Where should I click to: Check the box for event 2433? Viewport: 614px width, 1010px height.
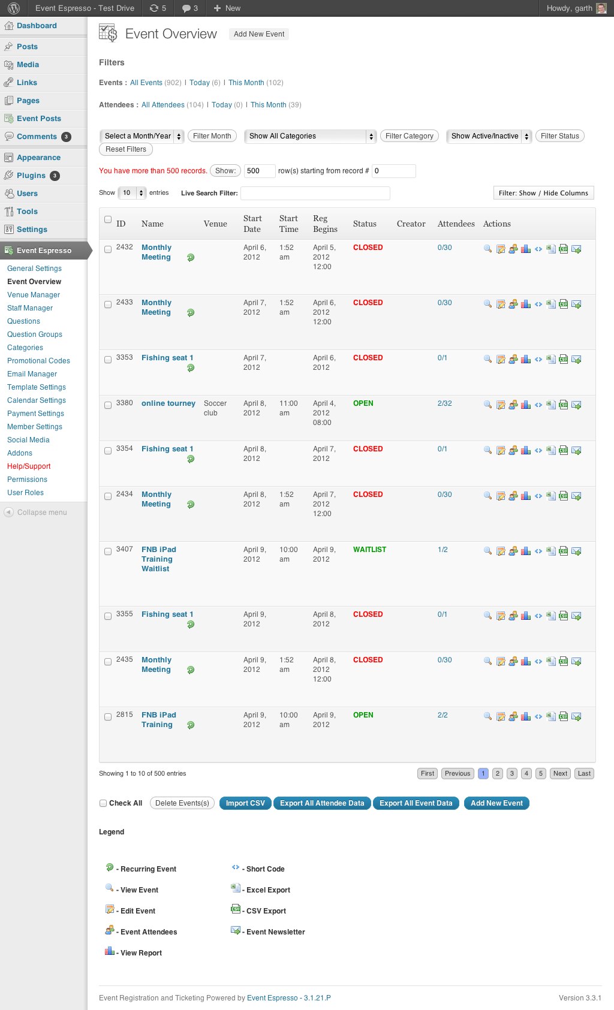point(108,304)
